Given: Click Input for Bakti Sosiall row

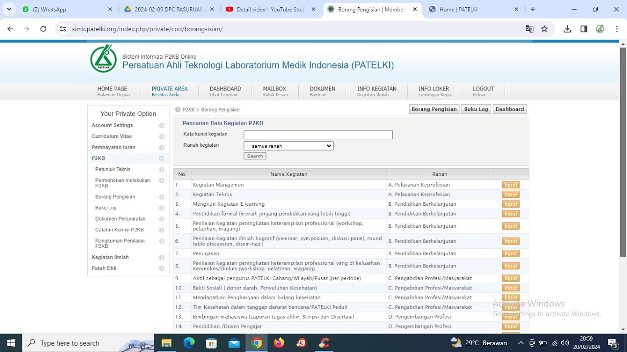Looking at the screenshot, I should tap(511, 288).
